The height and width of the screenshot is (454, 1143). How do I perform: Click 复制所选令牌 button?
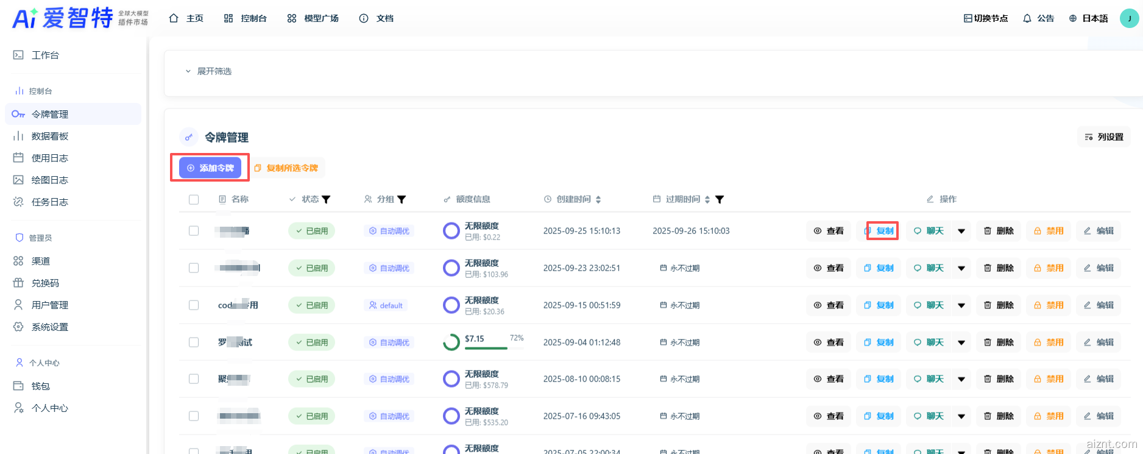pos(286,168)
